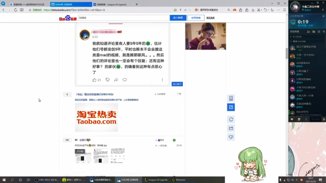Open the game controller icon in toolbar
The width and height of the screenshot is (326, 183).
(234, 10)
